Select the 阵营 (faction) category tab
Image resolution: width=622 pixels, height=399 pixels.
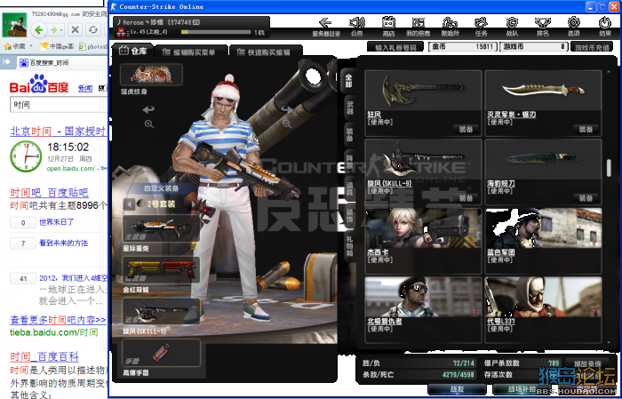tap(349, 162)
